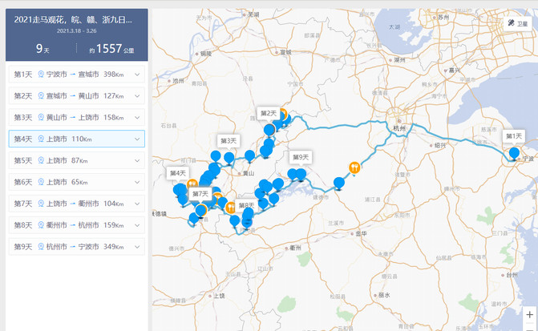Expand Day 5 Shangrao 87Km chevron

[138, 160]
